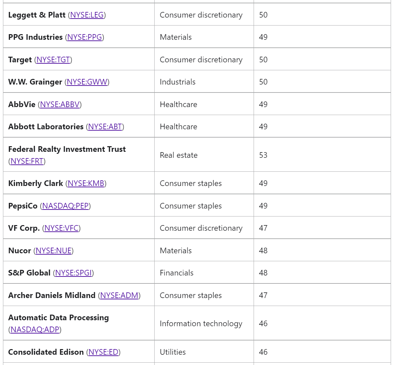The width and height of the screenshot is (394, 365).
Task: Open the NYSE:ADM ticker link
Action: (x=119, y=296)
